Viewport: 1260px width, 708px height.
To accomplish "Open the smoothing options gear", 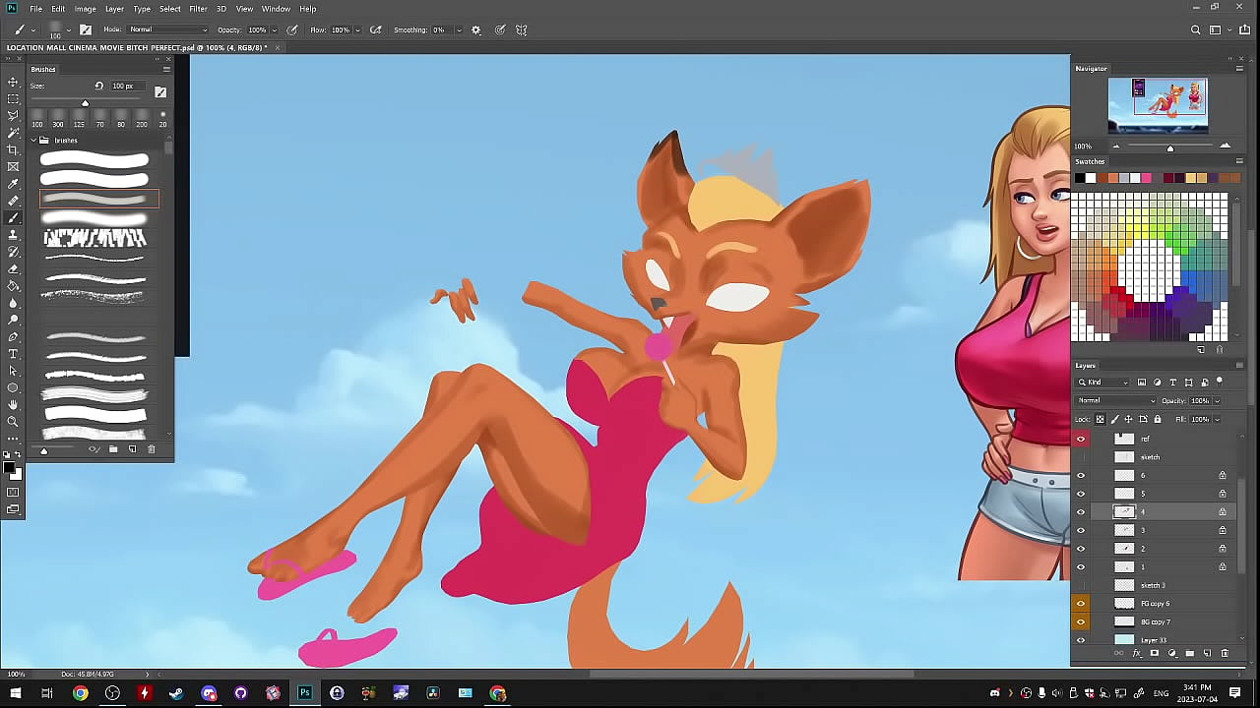I will (476, 29).
